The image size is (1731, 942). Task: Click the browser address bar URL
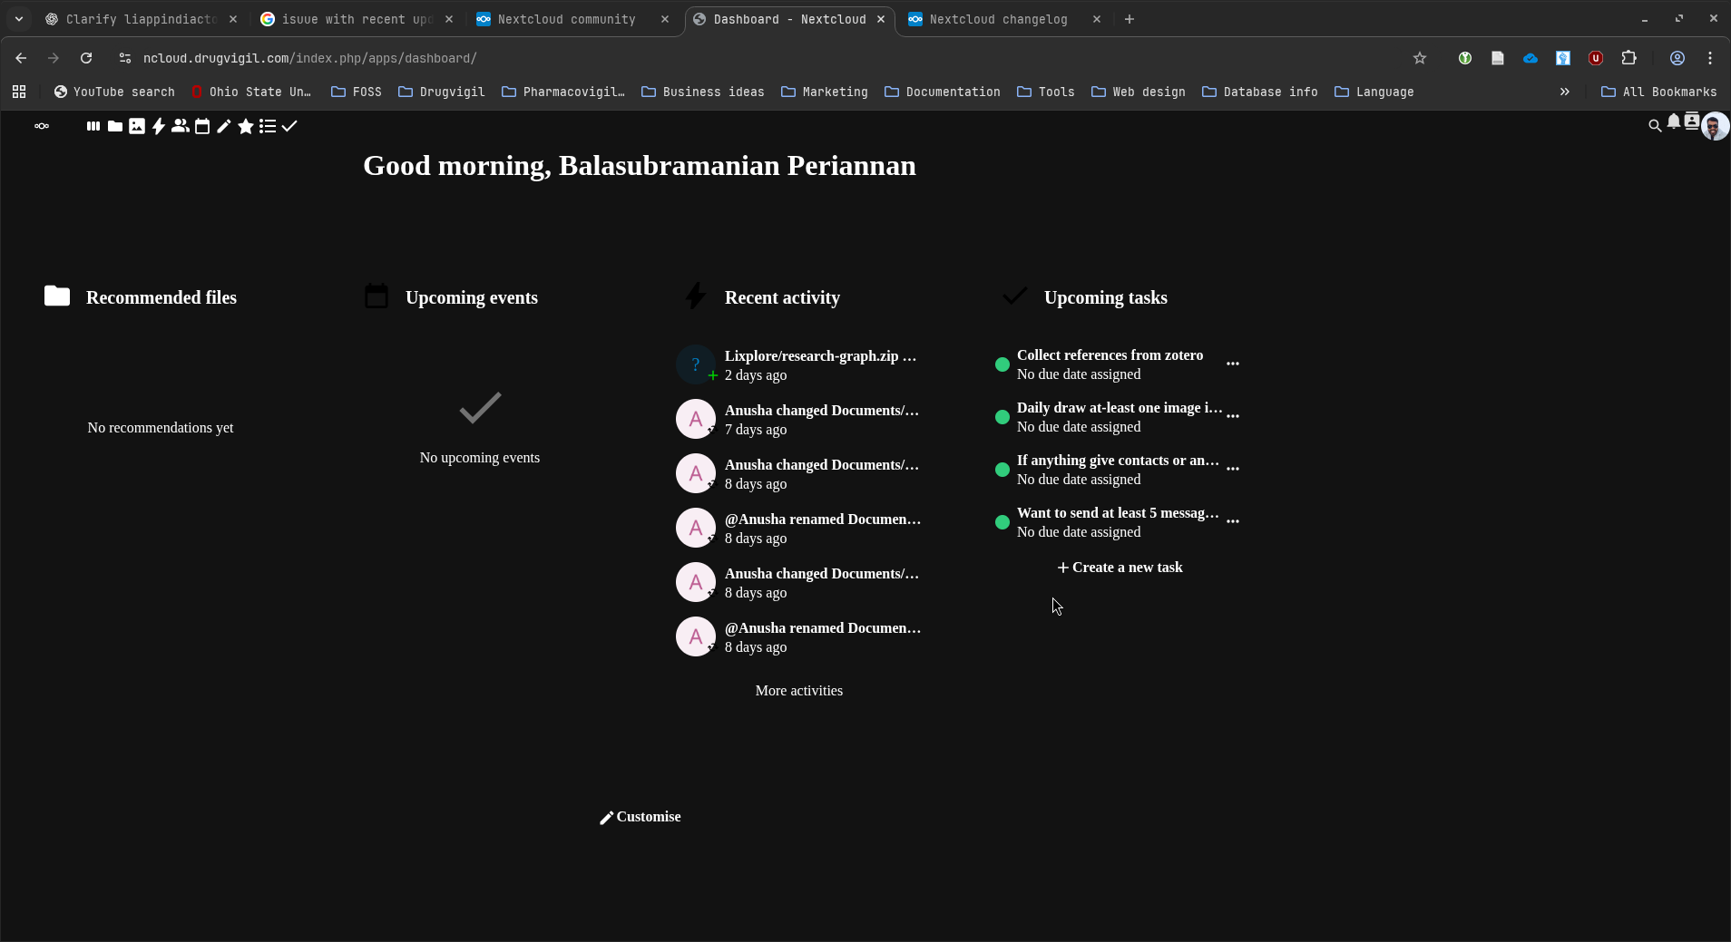pyautogui.click(x=309, y=58)
